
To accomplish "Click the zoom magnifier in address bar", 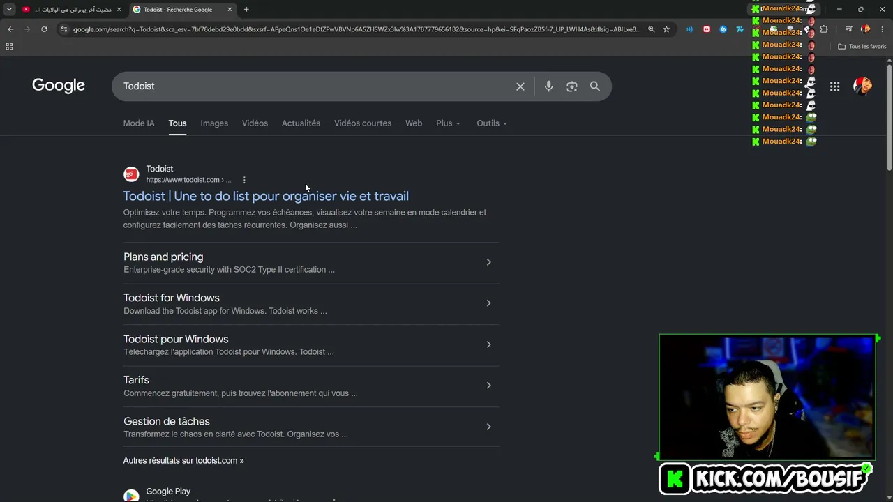I will 651,29.
